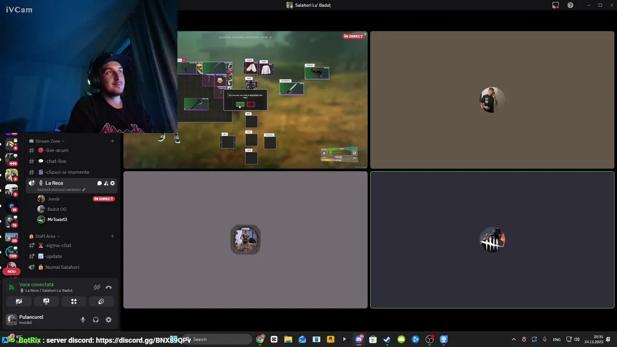Open the Discord help question-mark icon
This screenshot has height=347, width=617.
coord(570,5)
